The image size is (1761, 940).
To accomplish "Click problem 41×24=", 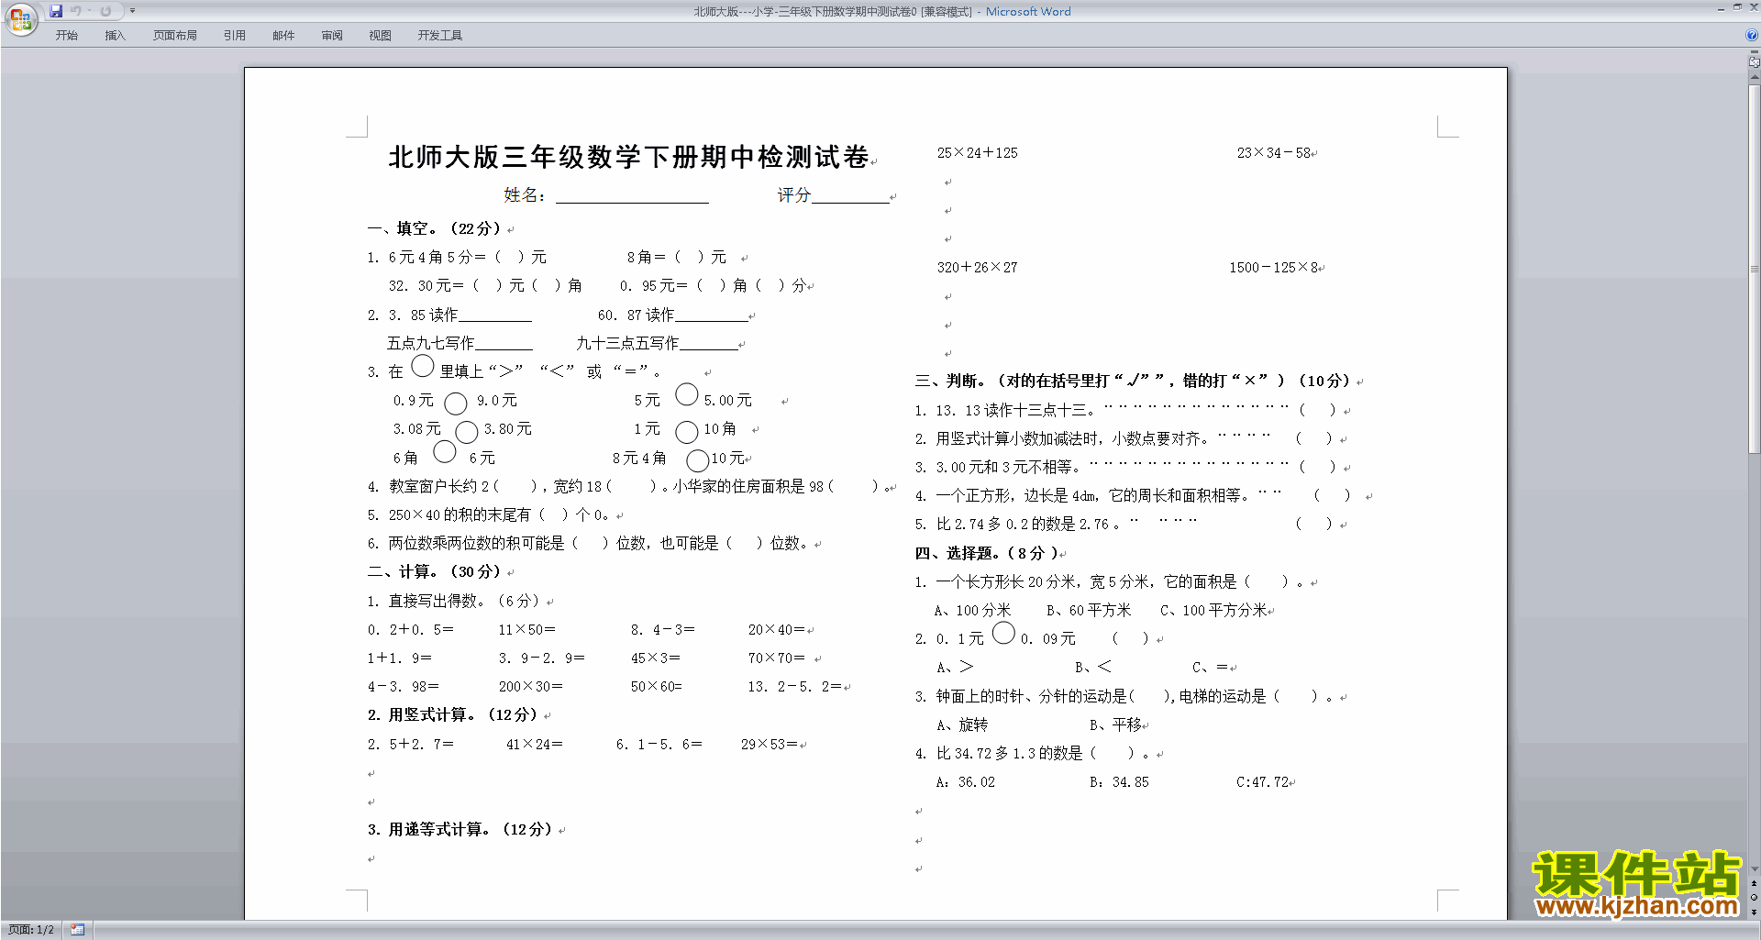I will pos(534,745).
